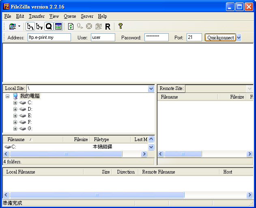Click local file list scroll up arrow
The width and height of the screenshot is (256, 208).
click(x=151, y=139)
